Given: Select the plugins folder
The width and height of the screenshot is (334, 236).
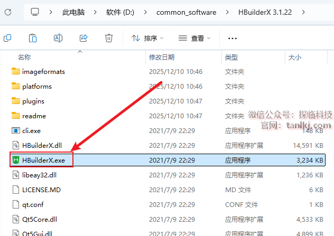Looking at the screenshot, I should pyautogui.click(x=33, y=101).
